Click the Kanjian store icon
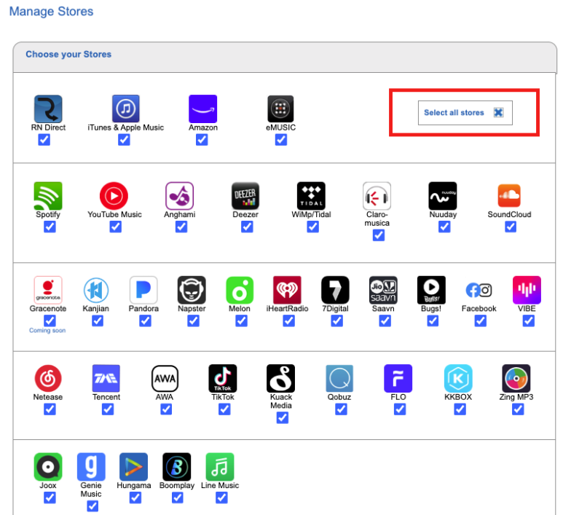Screen dimensions: 563x515 point(96,290)
